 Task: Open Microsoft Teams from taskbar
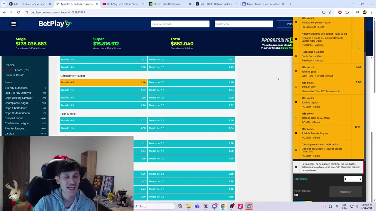(x=197, y=206)
